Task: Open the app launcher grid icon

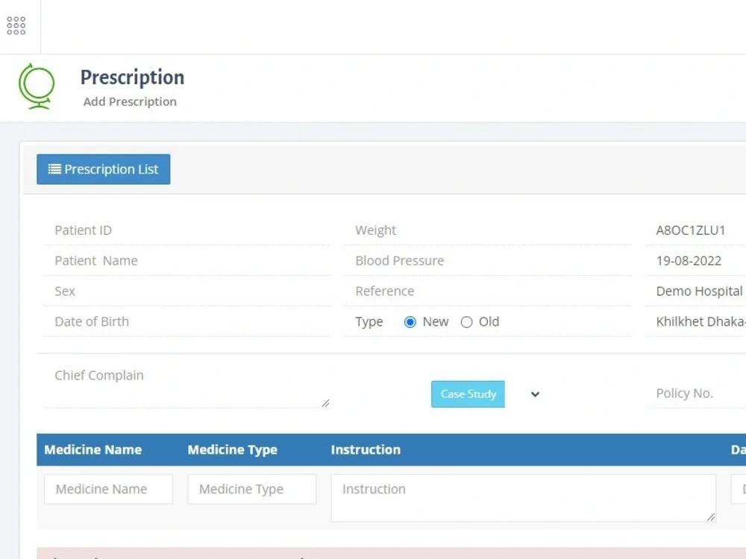Action: 16,25
